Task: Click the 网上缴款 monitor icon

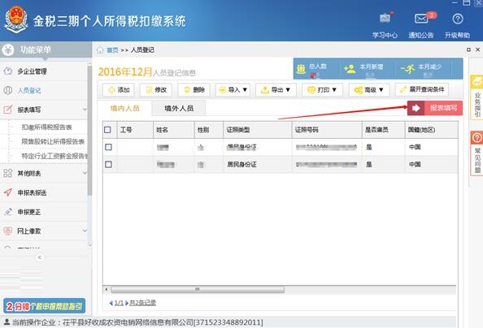Action: (7, 231)
